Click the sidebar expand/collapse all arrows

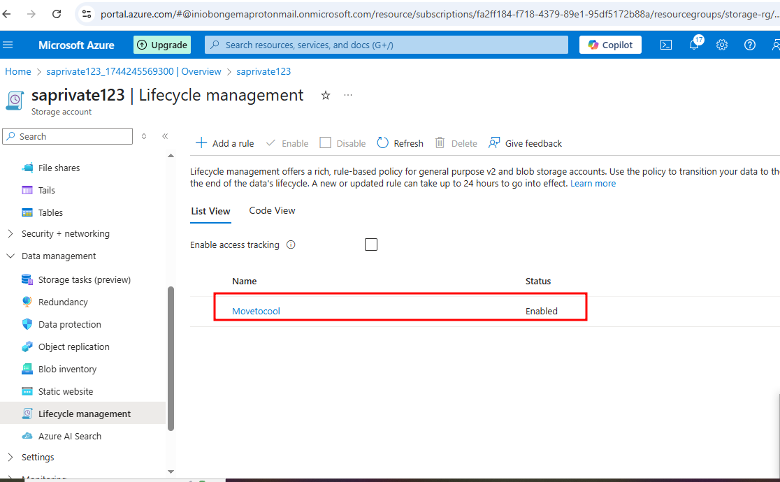[x=144, y=136]
